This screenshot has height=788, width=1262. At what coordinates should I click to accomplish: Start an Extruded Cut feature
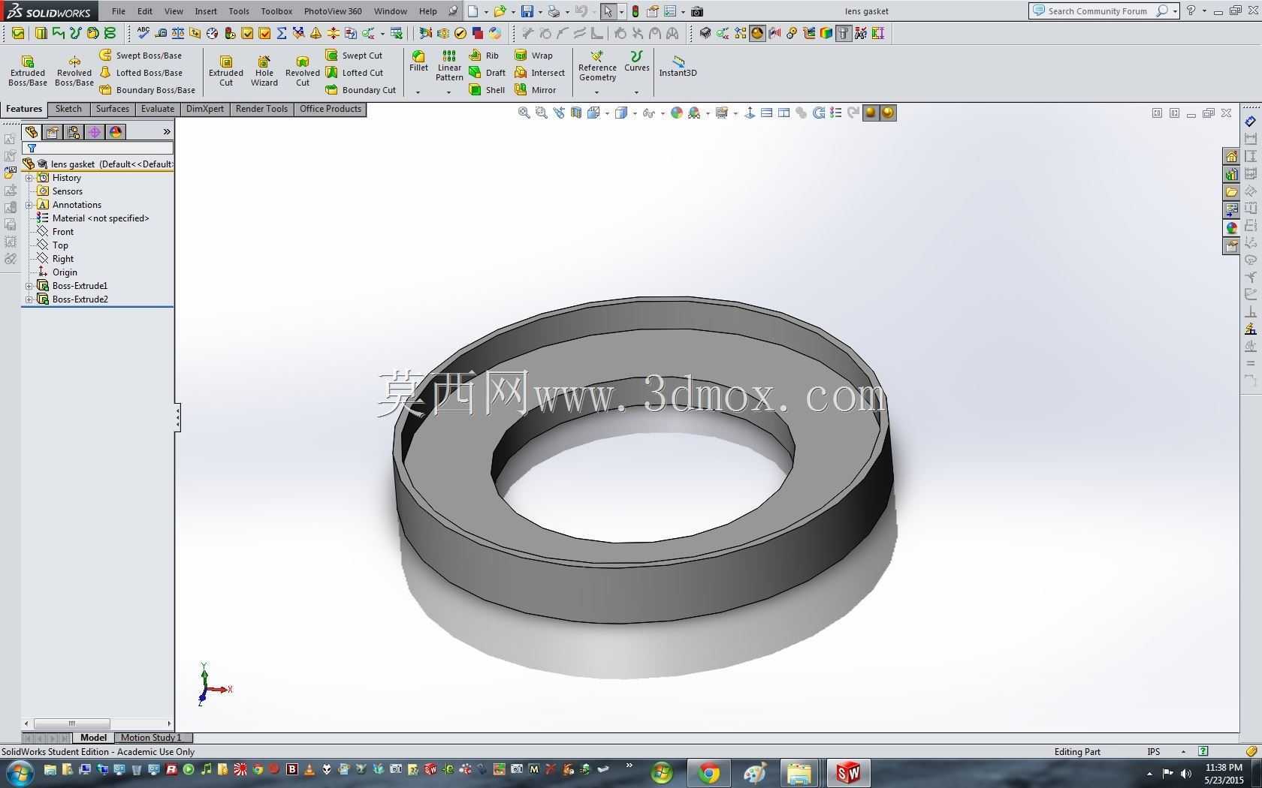pyautogui.click(x=225, y=71)
